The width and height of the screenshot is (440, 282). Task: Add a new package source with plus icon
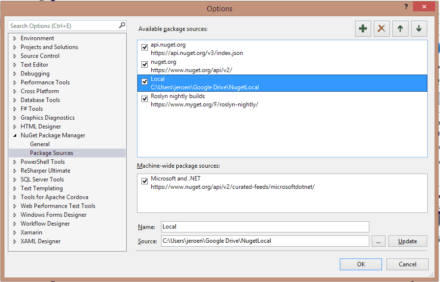(363, 28)
